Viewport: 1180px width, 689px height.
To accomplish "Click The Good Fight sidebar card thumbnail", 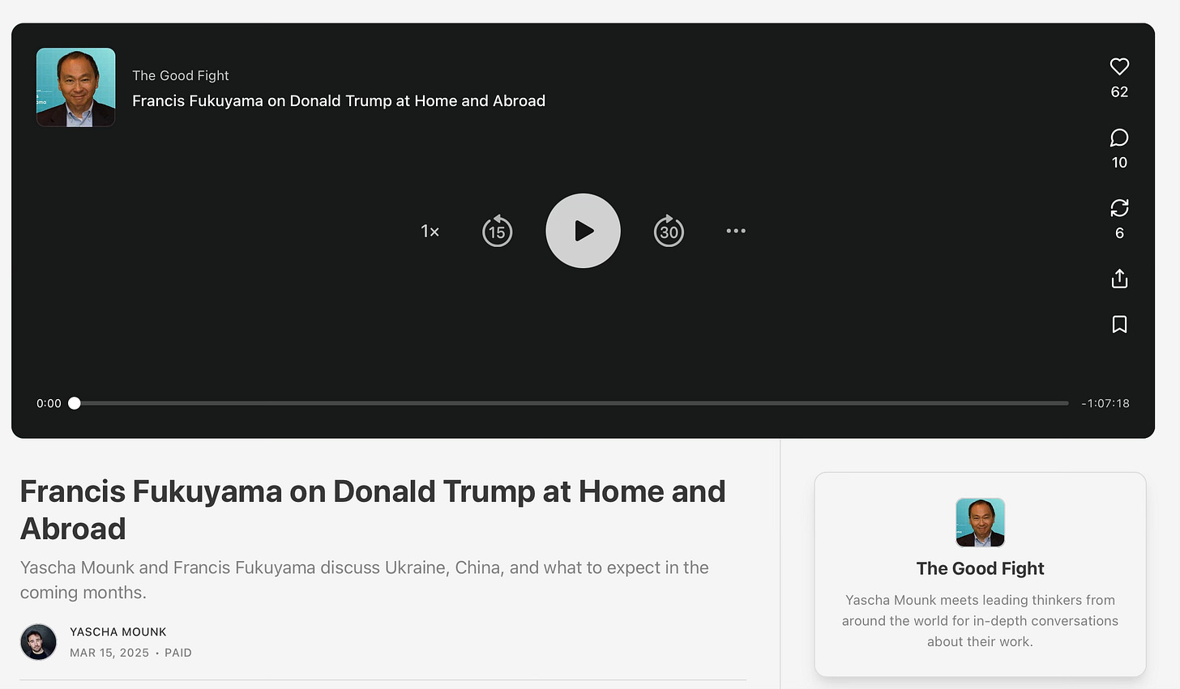I will coord(981,522).
